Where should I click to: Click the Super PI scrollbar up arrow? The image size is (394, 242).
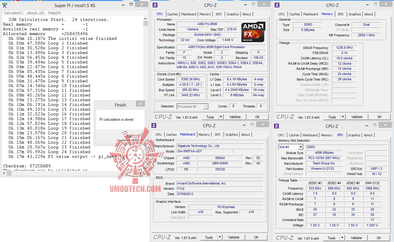tap(146, 19)
